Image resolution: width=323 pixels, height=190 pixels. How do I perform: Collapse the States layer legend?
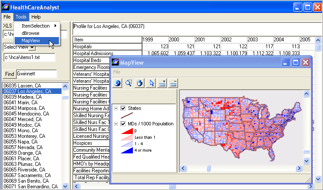click(116, 108)
